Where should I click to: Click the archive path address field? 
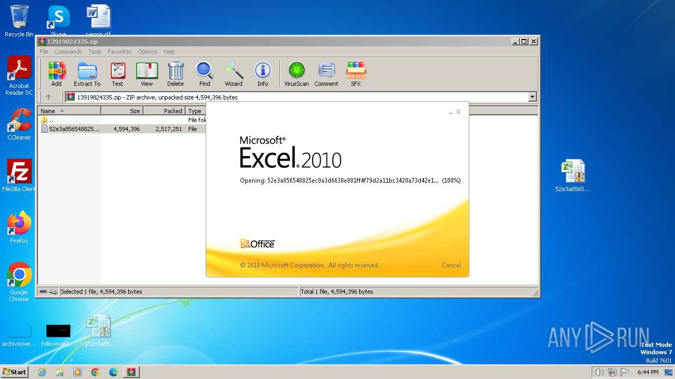pos(300,97)
